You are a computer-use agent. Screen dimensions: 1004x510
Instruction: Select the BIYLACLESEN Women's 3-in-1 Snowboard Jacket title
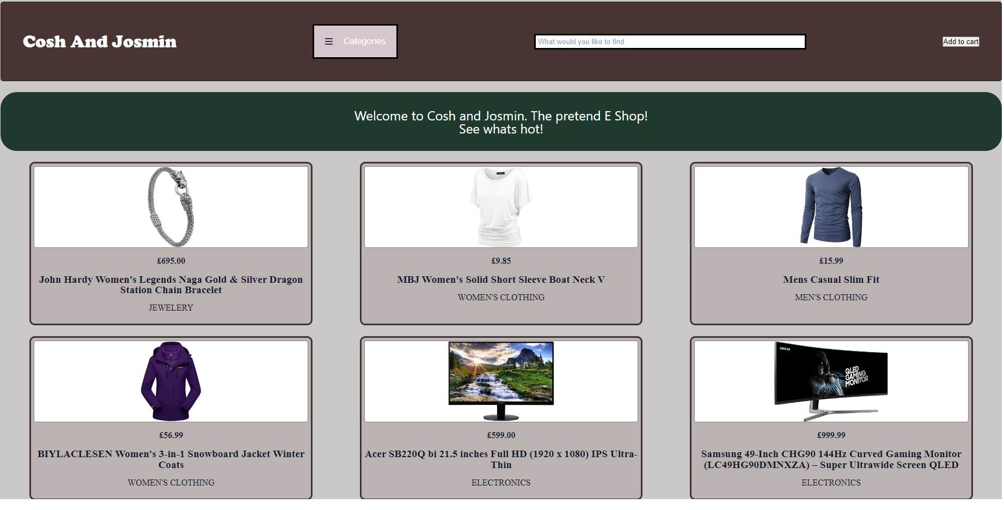[171, 459]
